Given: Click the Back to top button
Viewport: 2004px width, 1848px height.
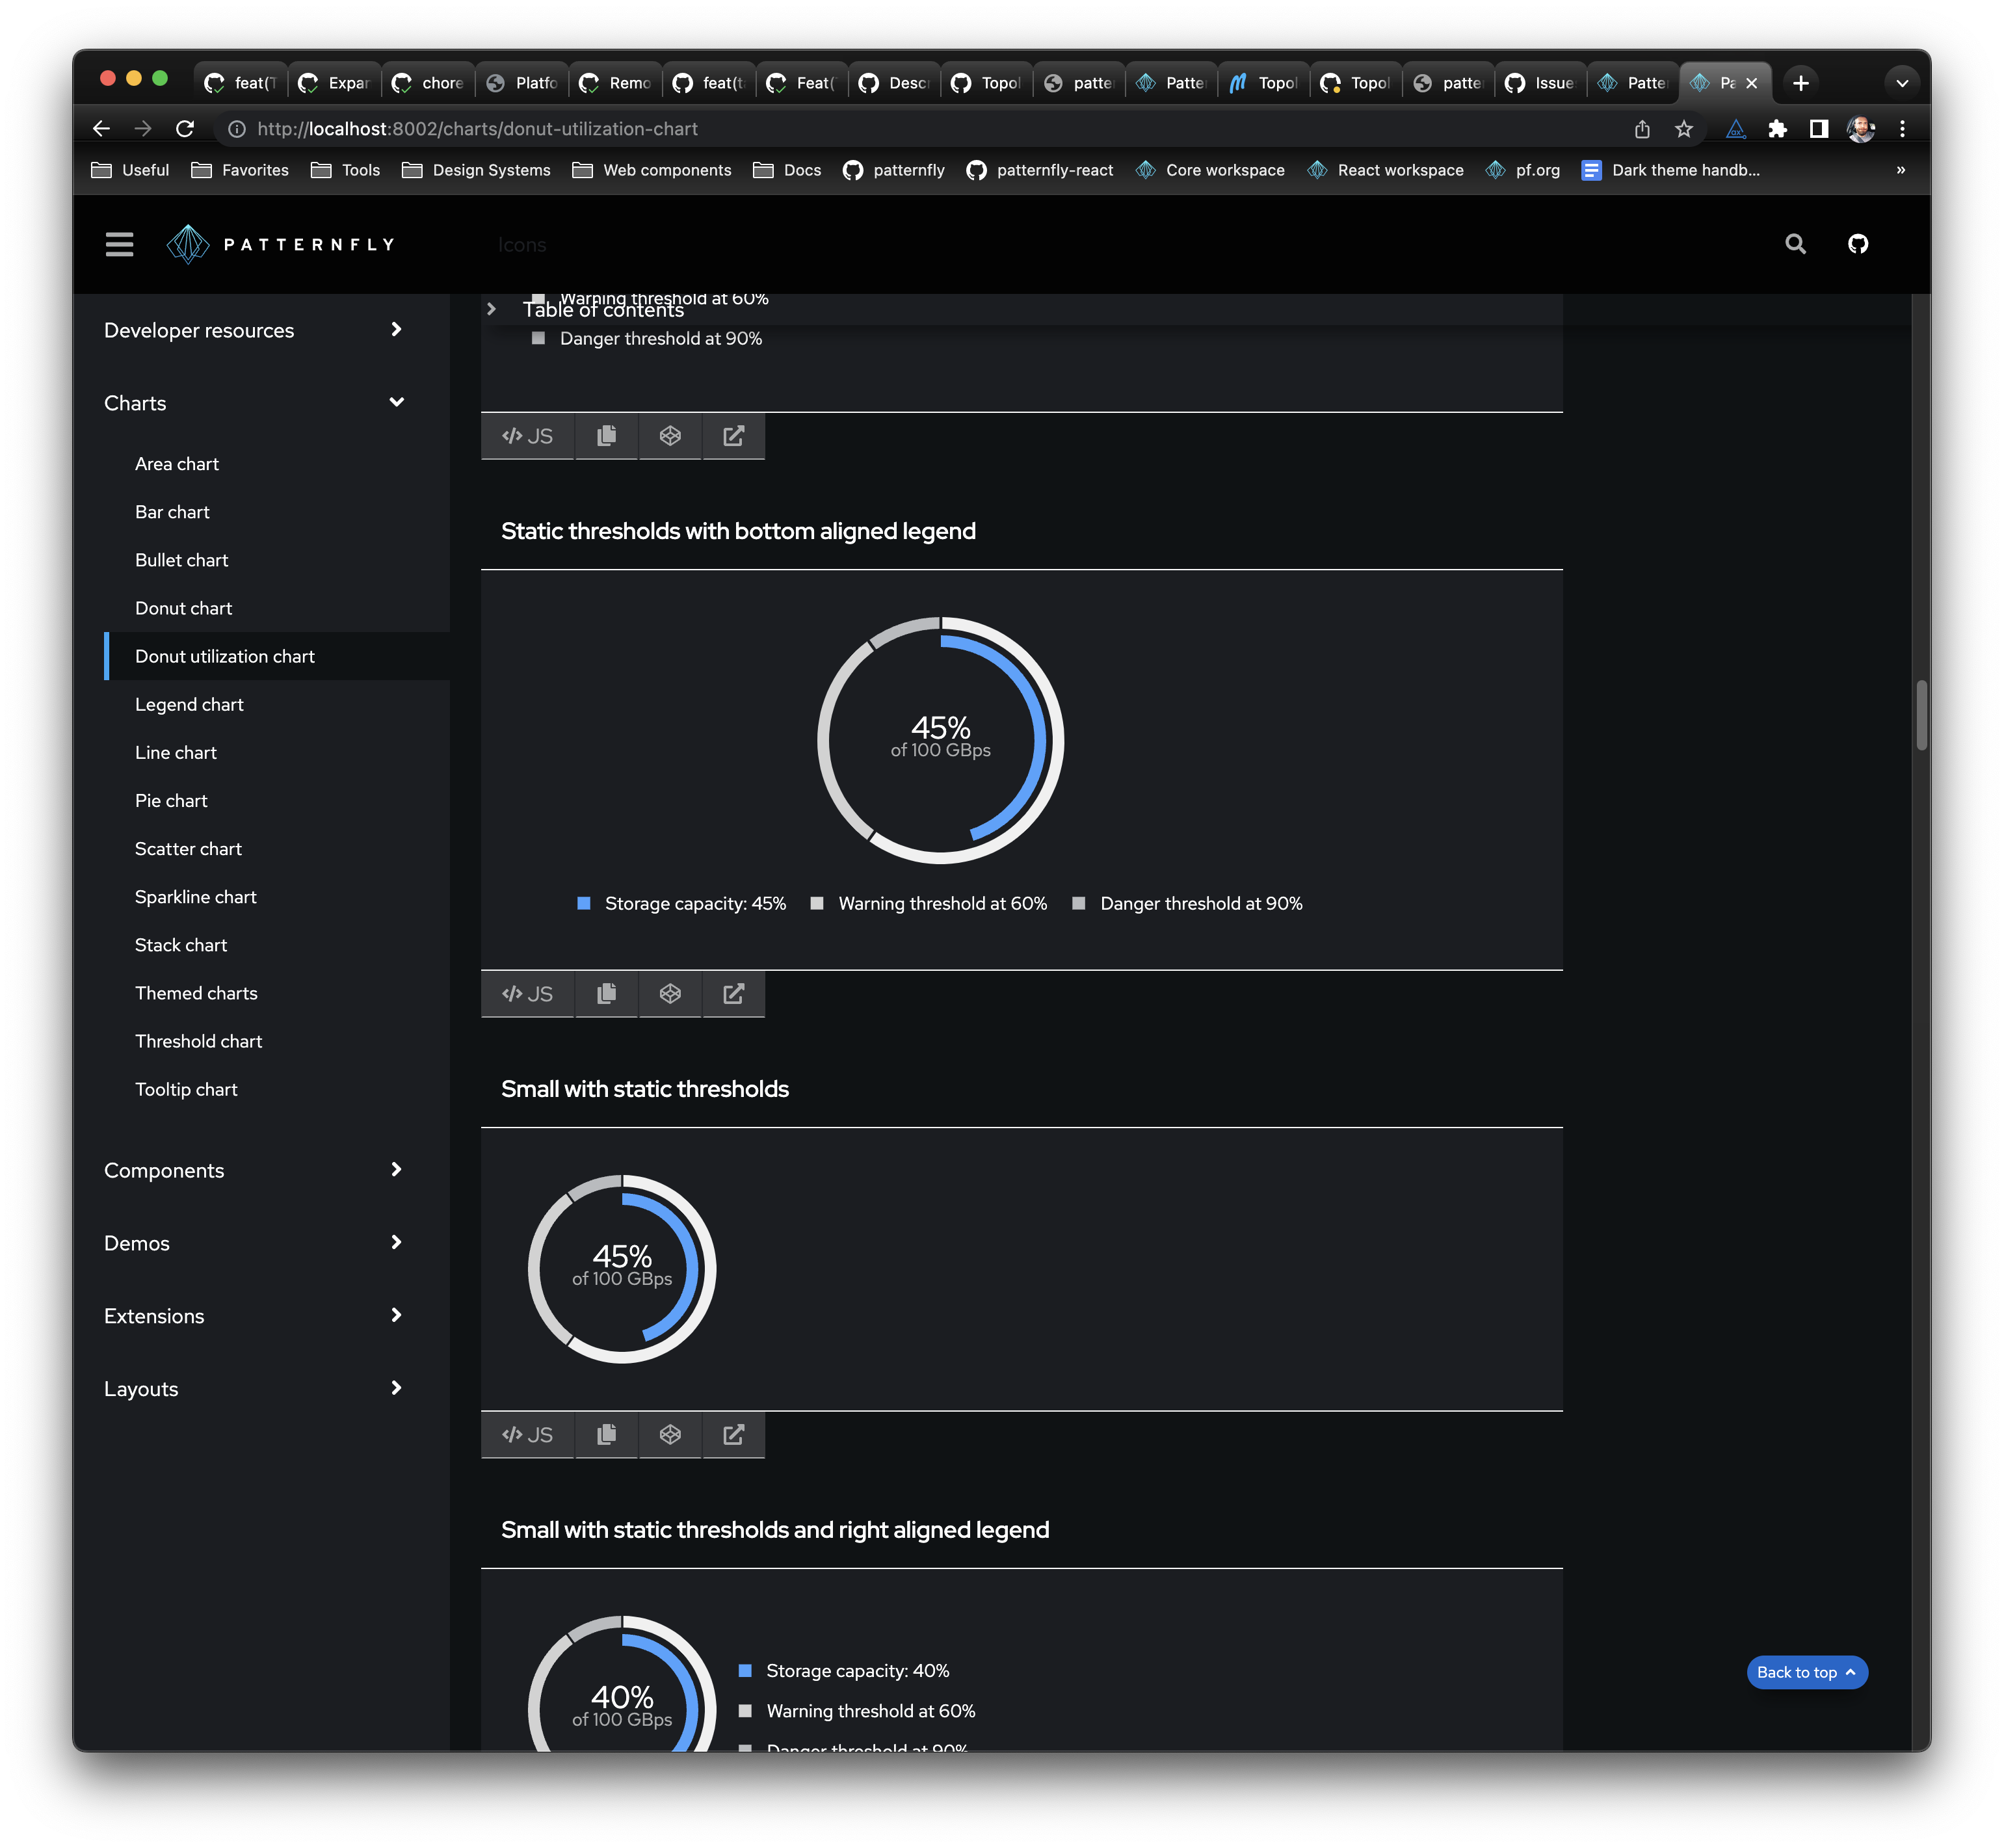Looking at the screenshot, I should coord(1806,1672).
